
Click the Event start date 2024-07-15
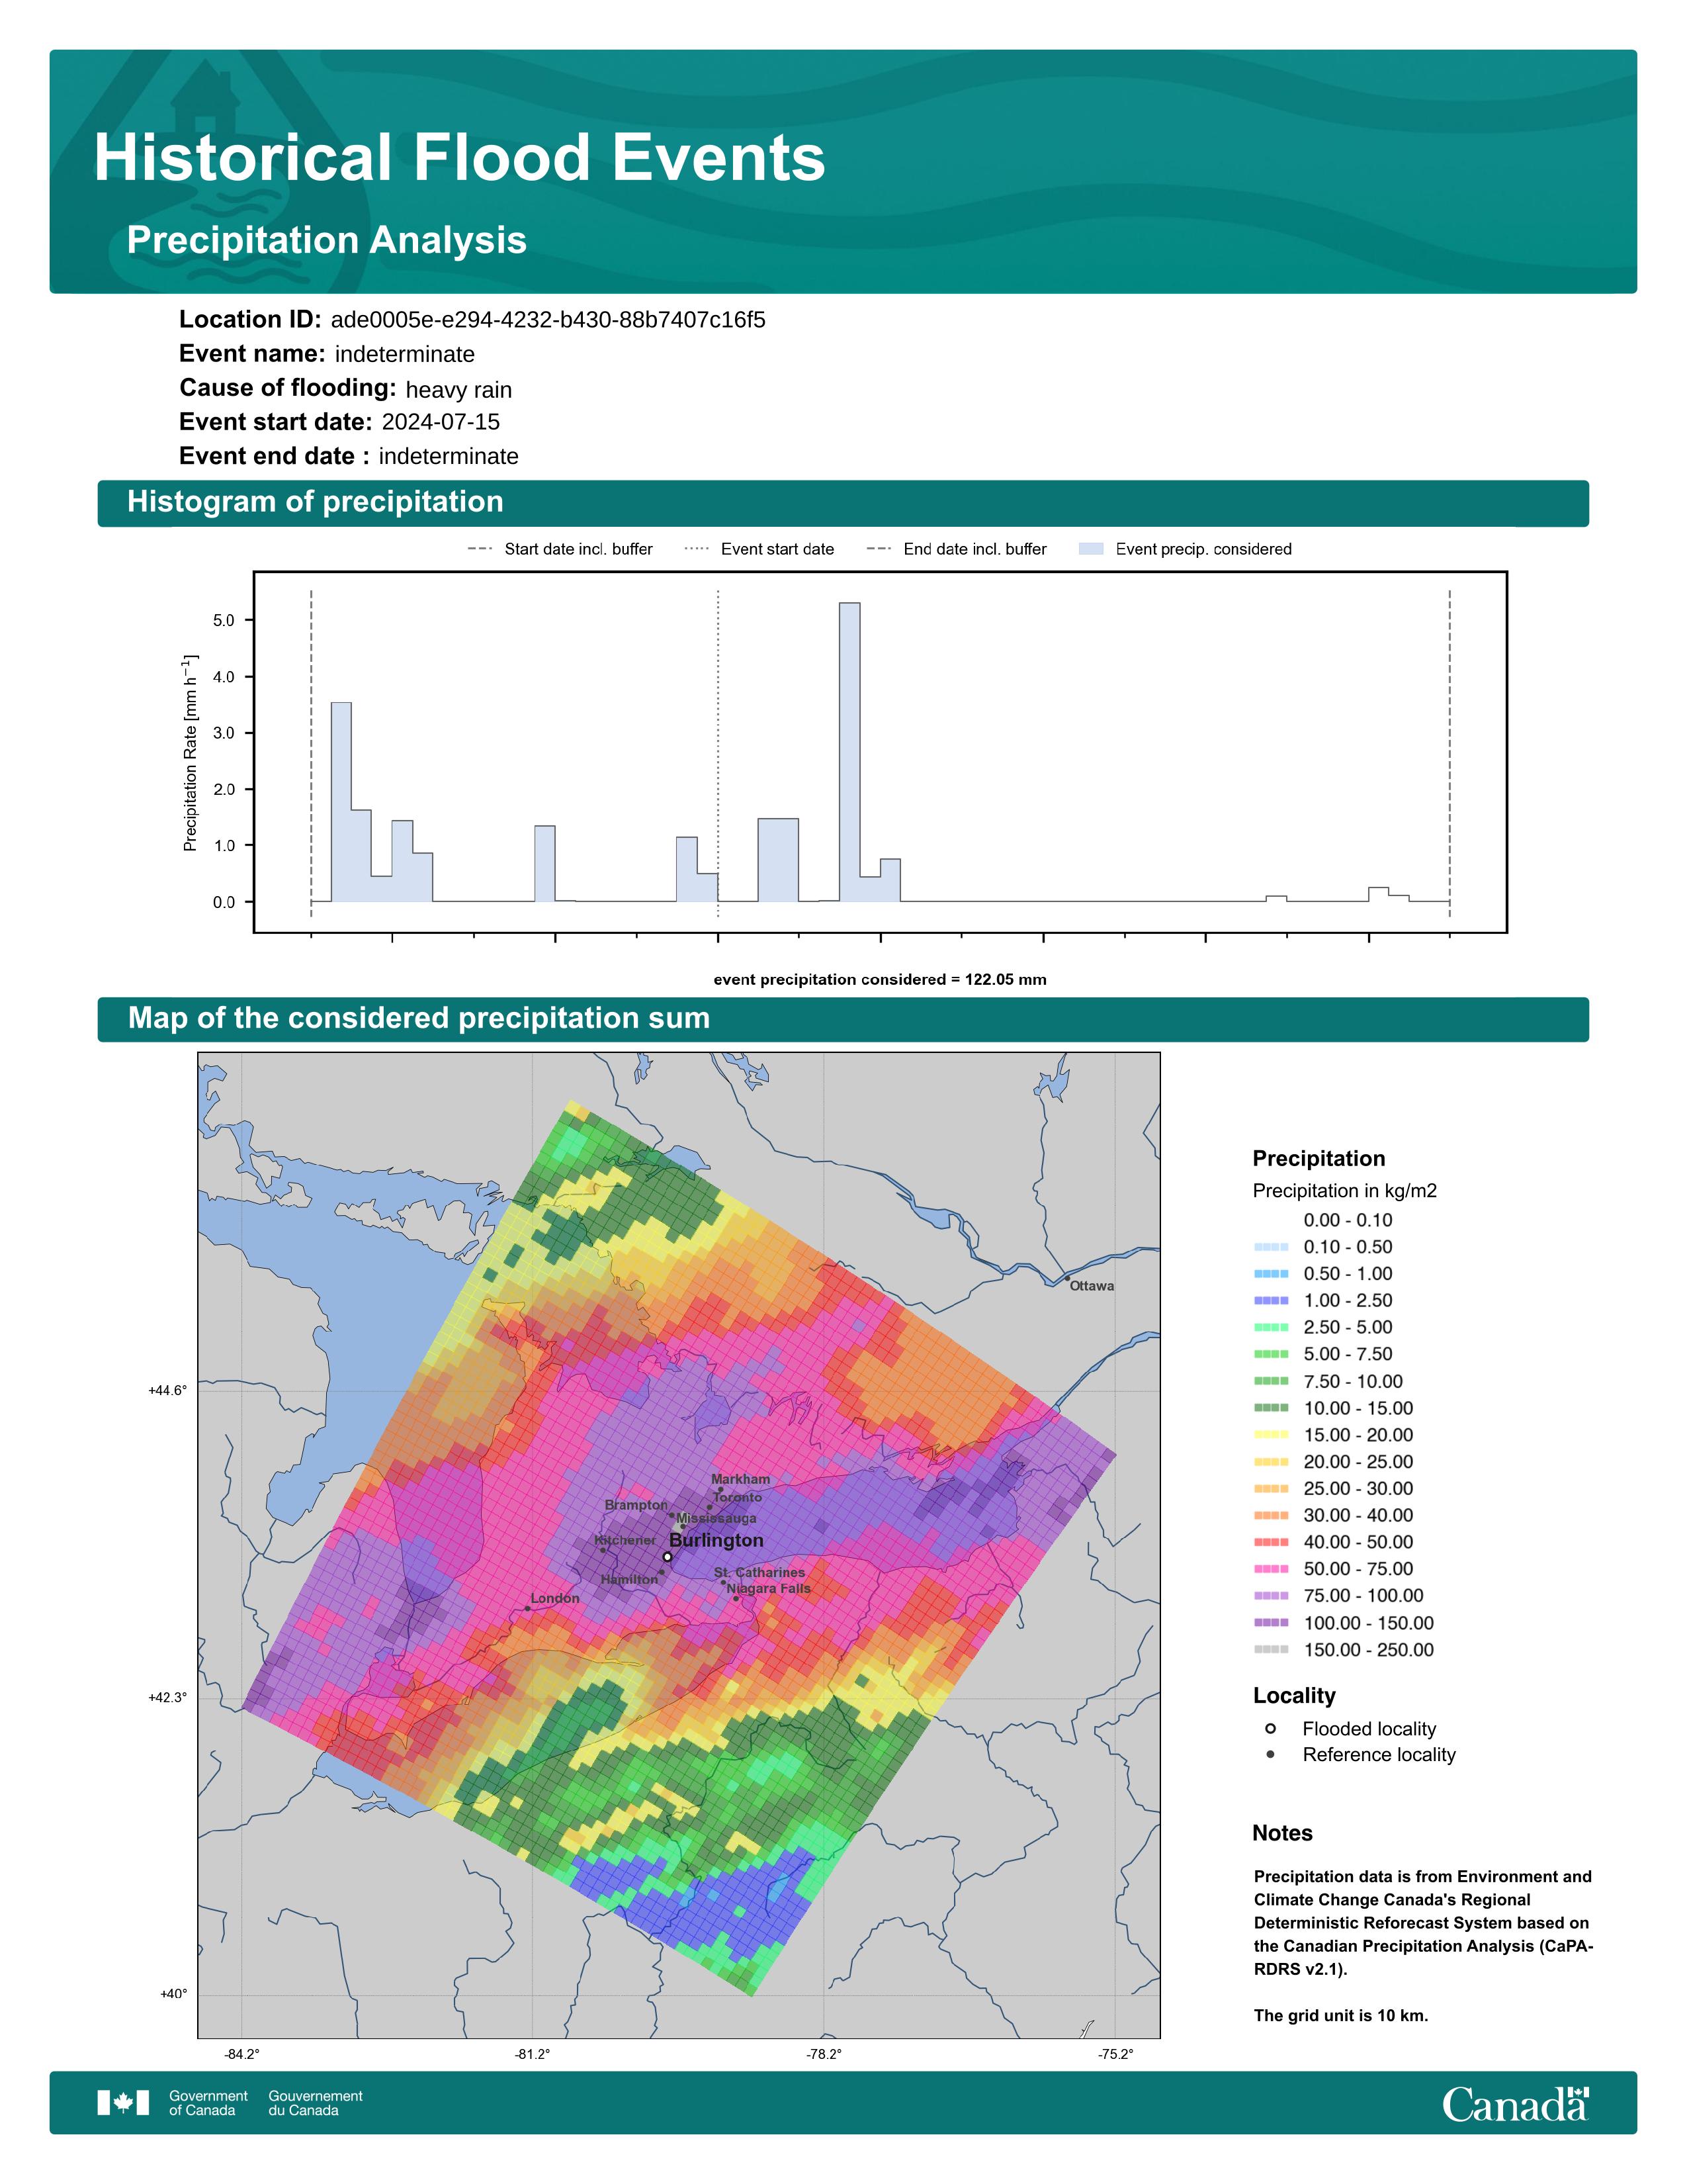[441, 422]
